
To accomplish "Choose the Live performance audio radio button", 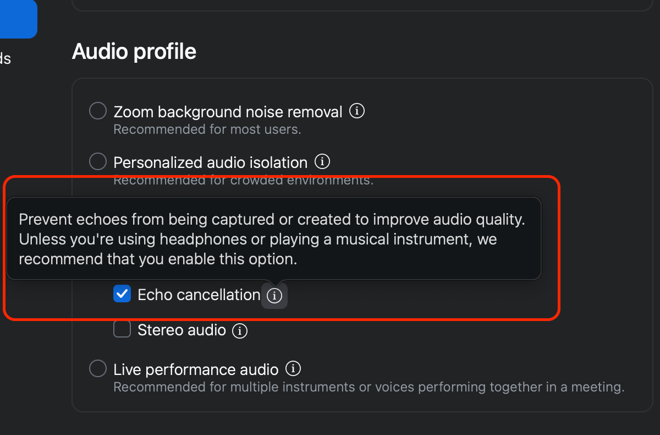I will click(x=98, y=368).
